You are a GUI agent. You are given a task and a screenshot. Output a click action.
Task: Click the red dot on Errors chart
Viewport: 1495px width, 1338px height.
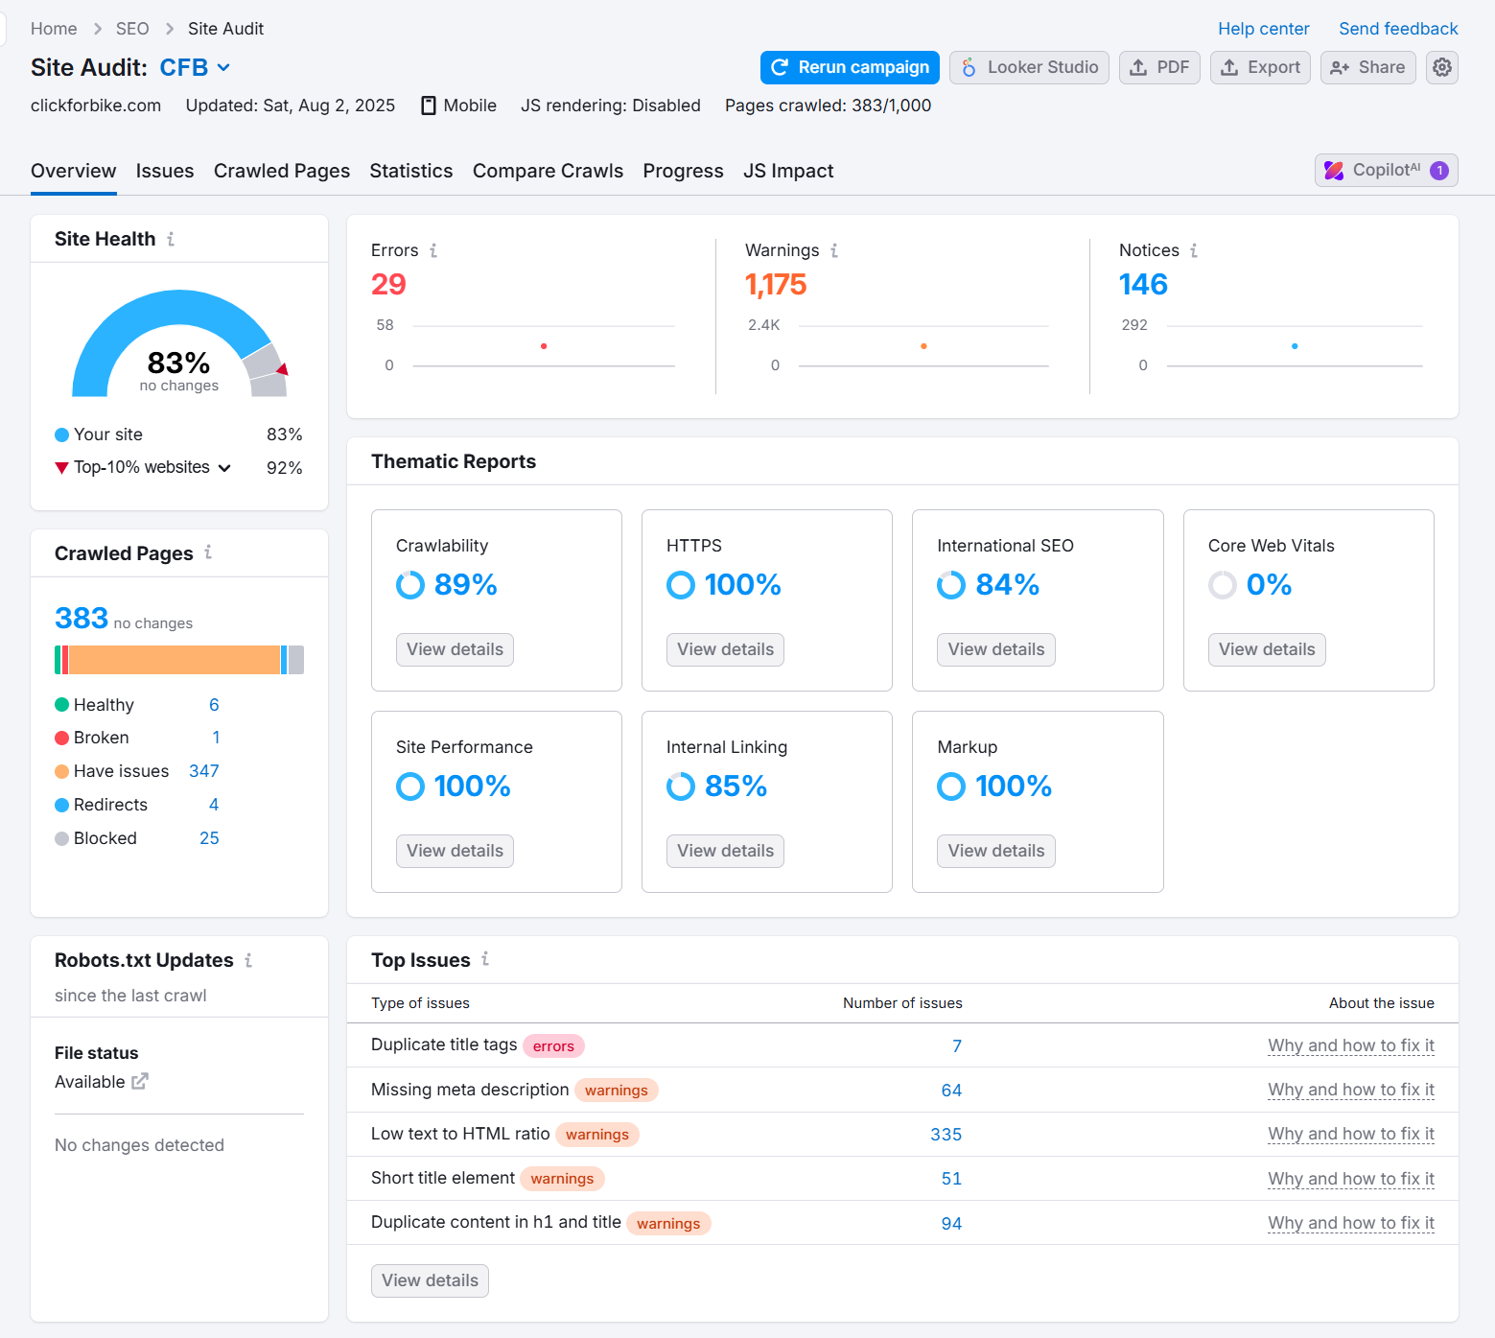[x=544, y=346]
